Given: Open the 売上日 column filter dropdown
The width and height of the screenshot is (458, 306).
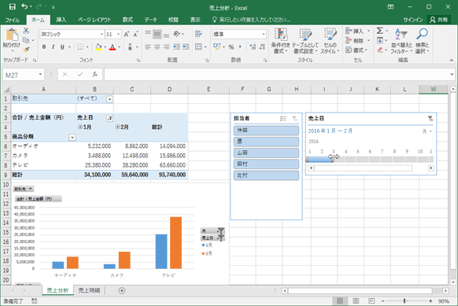Looking at the screenshot, I should (110, 118).
